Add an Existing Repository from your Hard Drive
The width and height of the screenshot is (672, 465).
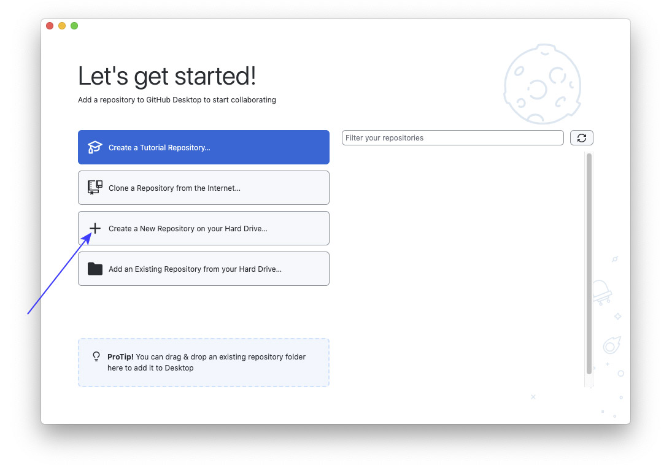point(204,269)
